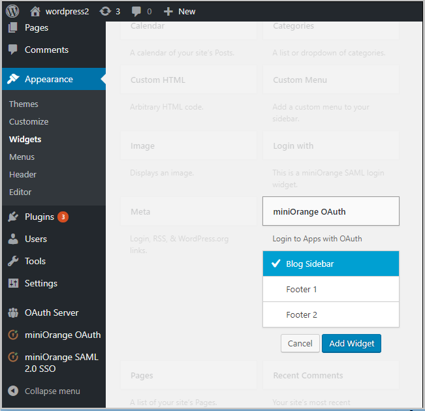Expand the Meta widget
Screen dimensions: 425x411
(x=189, y=211)
